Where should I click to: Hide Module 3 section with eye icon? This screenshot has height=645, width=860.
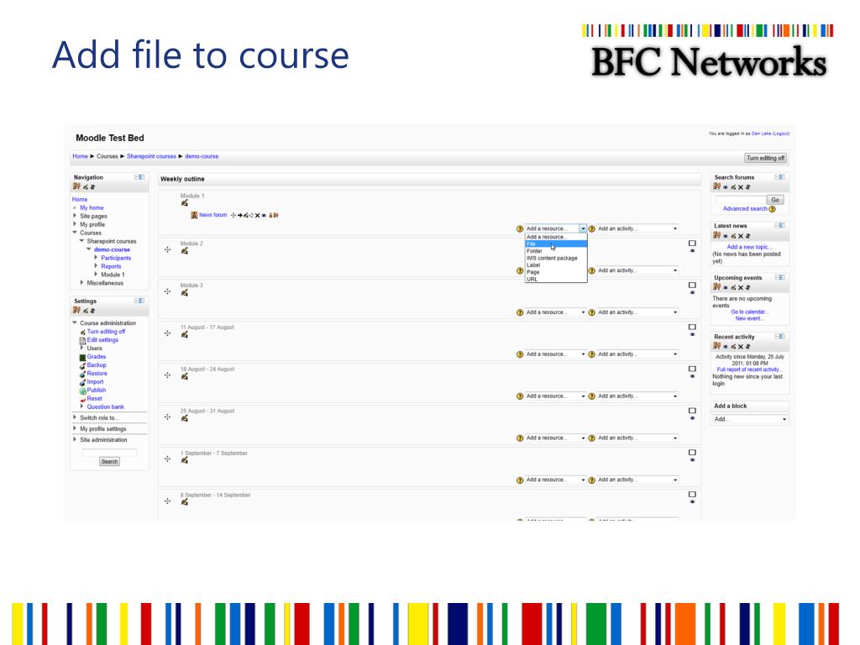[692, 292]
